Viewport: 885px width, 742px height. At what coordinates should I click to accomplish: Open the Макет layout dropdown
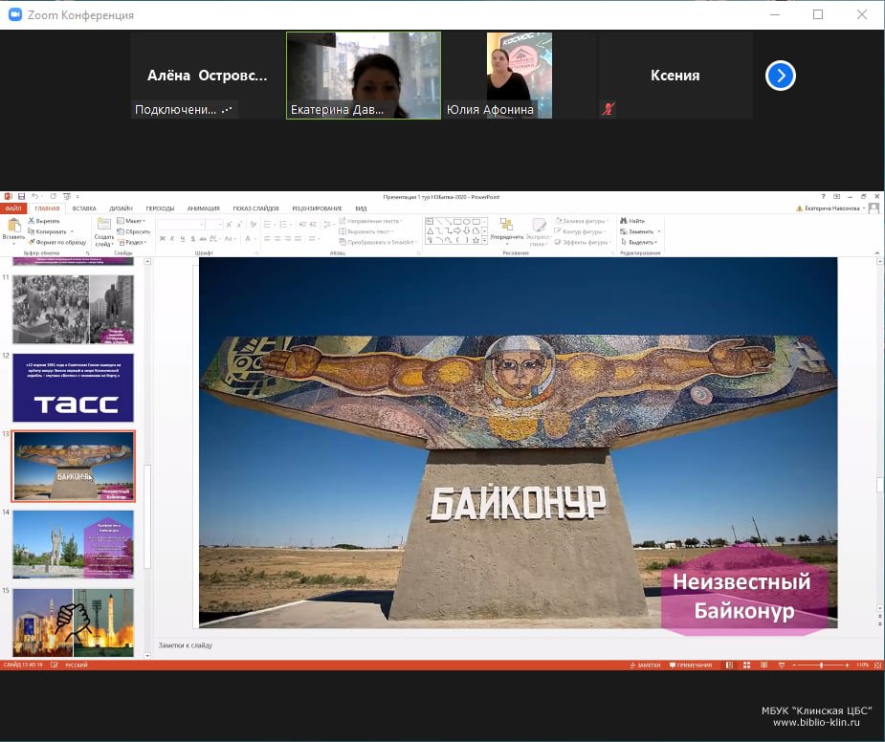(x=131, y=221)
